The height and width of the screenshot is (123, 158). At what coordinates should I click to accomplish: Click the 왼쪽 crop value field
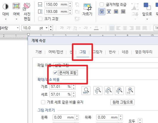coord(64,117)
